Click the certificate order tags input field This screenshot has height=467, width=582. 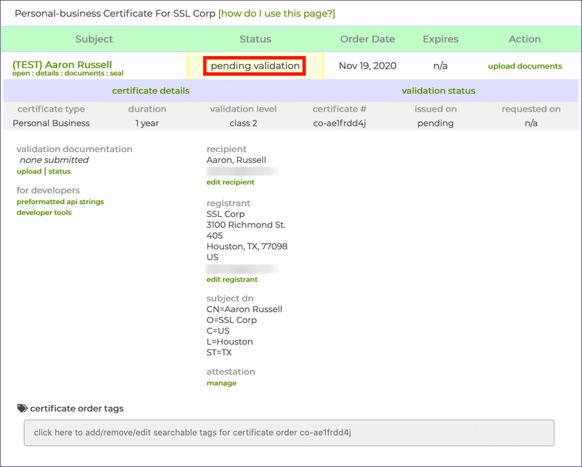pyautogui.click(x=289, y=433)
